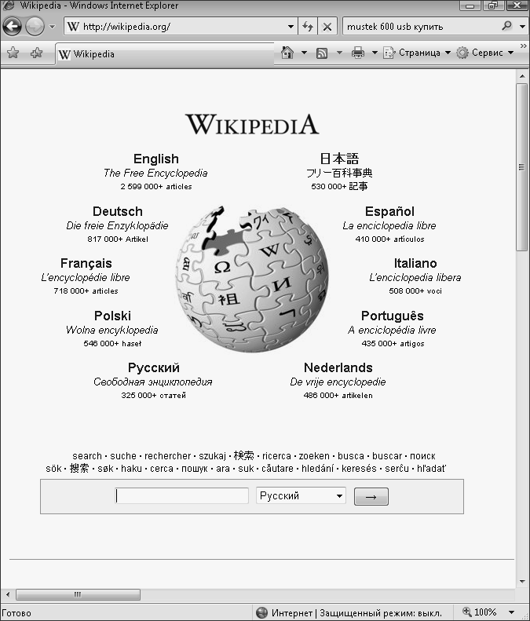
Task: Open the recent pages dropdown arrow
Action: (53, 27)
